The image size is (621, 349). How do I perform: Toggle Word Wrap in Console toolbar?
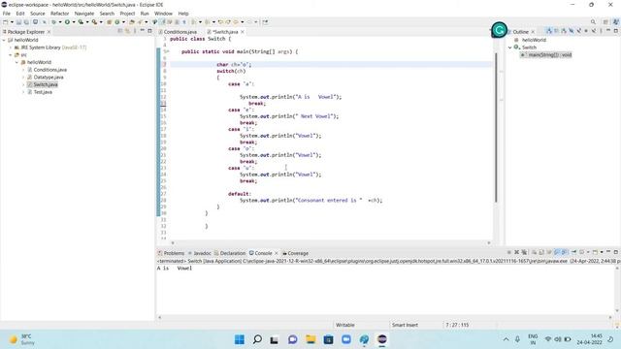(x=549, y=252)
